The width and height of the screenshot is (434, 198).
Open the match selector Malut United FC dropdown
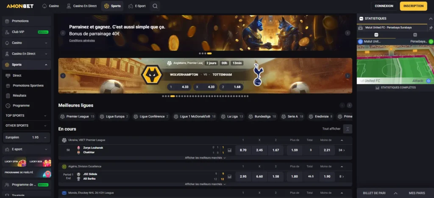point(392,28)
